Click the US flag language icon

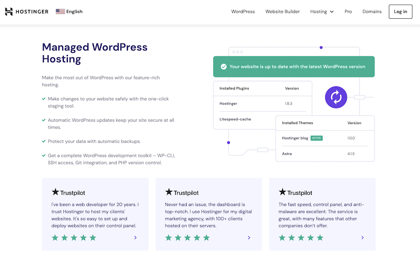click(60, 11)
